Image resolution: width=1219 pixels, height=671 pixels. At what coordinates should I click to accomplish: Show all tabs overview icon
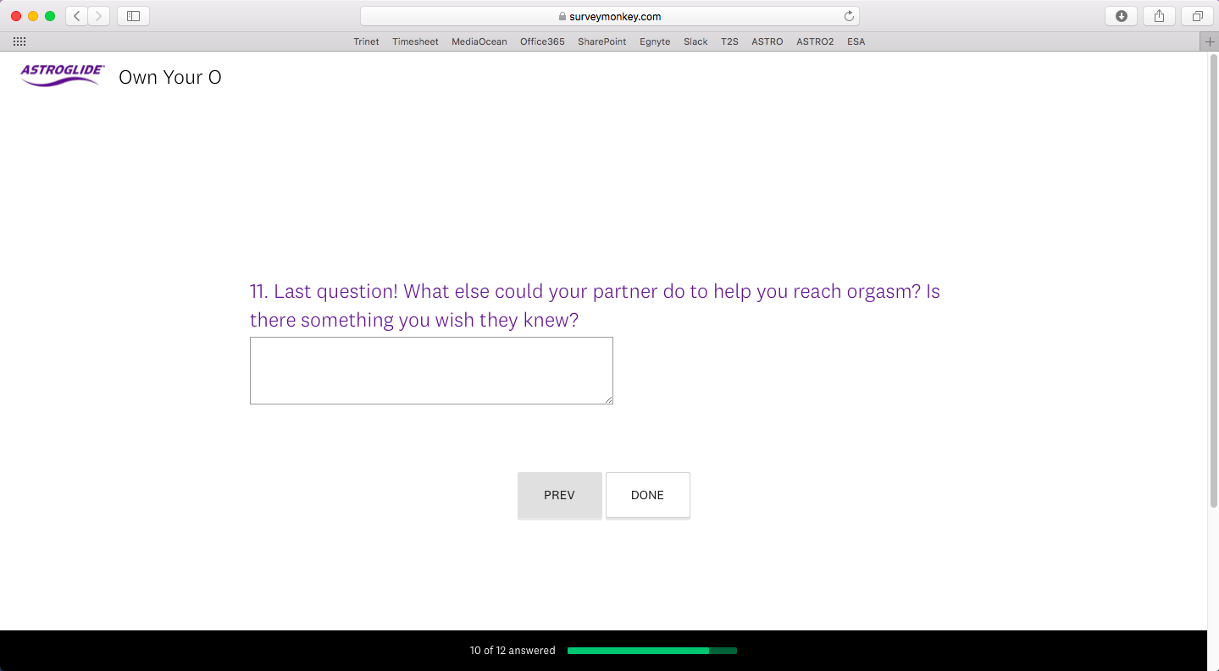1197,16
